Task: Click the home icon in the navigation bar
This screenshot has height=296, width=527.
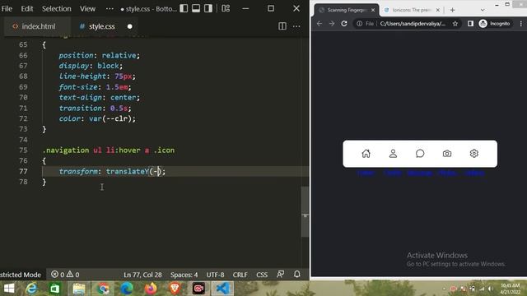Action: [366, 154]
